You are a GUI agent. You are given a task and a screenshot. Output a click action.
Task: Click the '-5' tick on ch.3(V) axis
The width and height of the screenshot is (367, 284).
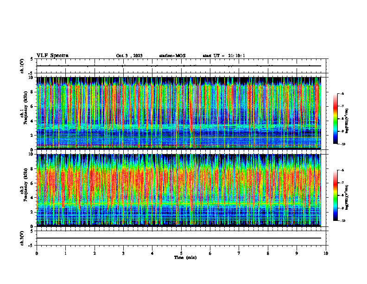tap(31, 245)
